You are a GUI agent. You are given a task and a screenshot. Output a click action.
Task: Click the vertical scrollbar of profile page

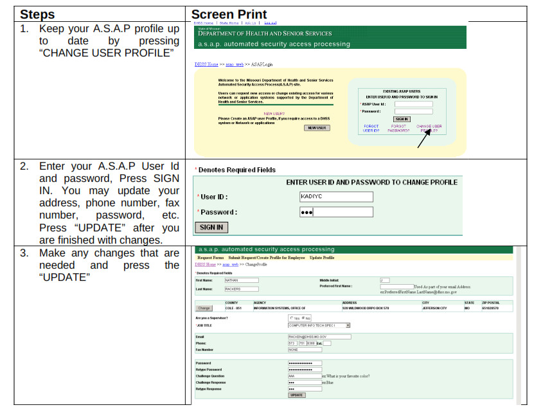(x=518, y=325)
